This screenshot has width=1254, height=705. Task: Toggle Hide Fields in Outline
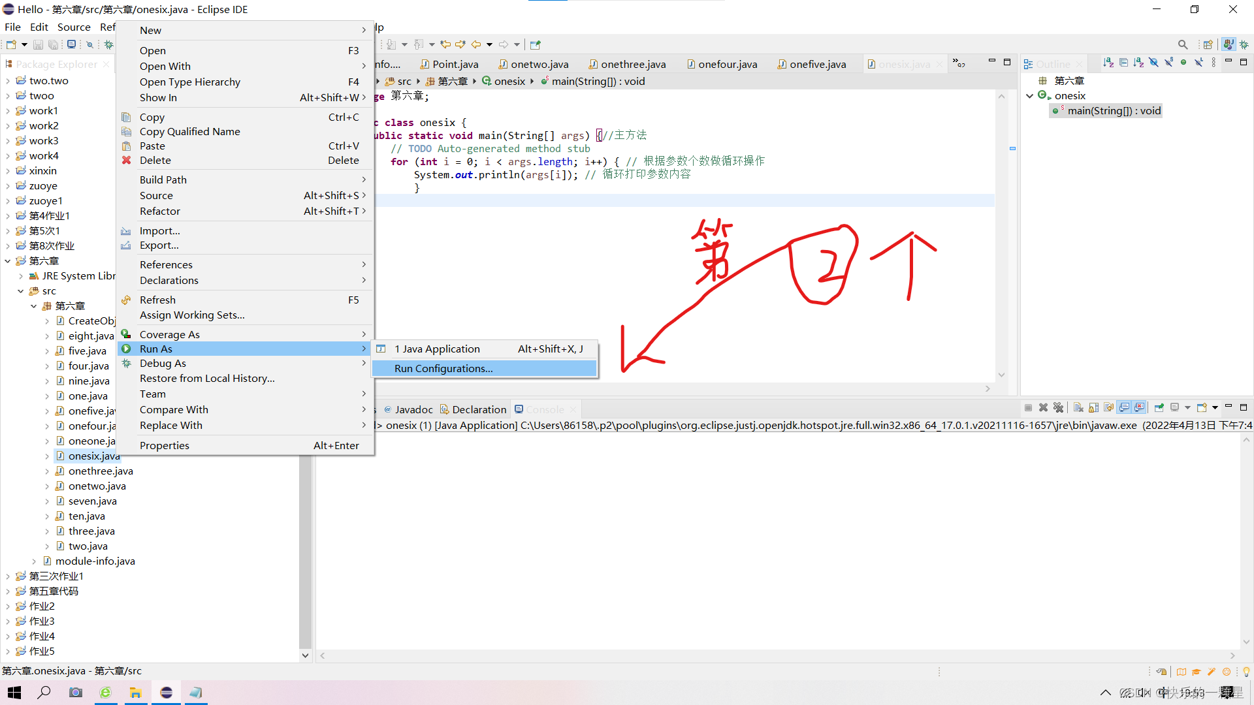[1153, 63]
